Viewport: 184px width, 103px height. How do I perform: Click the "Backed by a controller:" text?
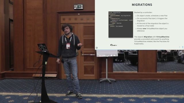coord(143,12)
